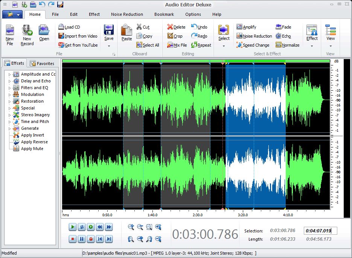Toggle loop playback button

(82, 227)
